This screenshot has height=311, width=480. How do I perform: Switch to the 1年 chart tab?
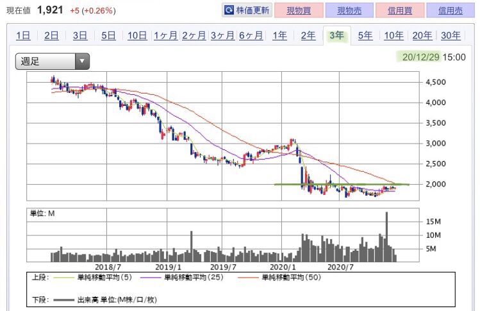[x=280, y=35]
